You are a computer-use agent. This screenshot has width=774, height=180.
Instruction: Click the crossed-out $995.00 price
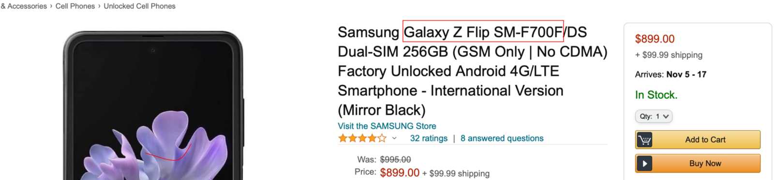point(395,159)
